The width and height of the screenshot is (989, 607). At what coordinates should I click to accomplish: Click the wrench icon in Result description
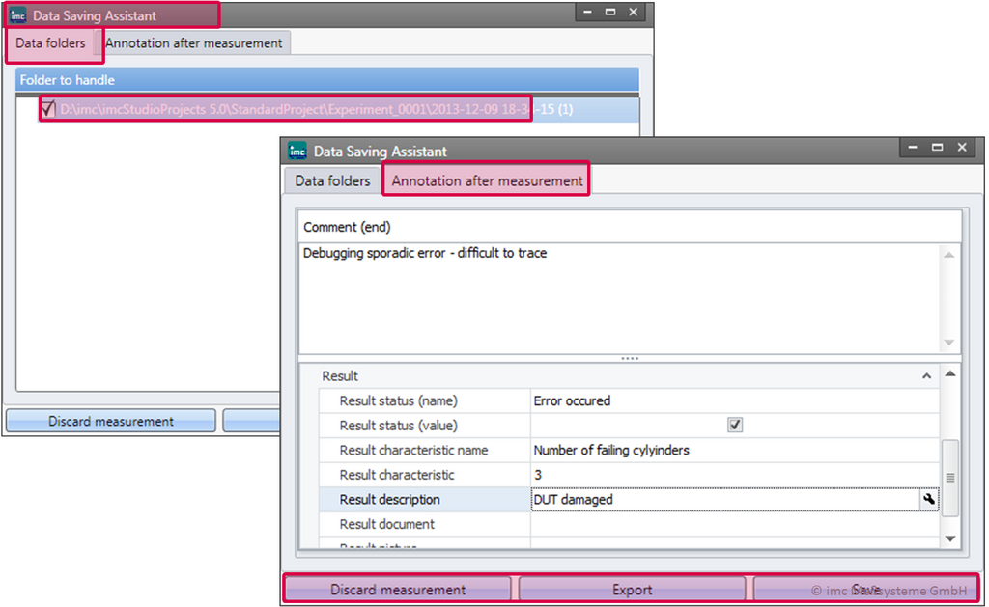(x=929, y=500)
